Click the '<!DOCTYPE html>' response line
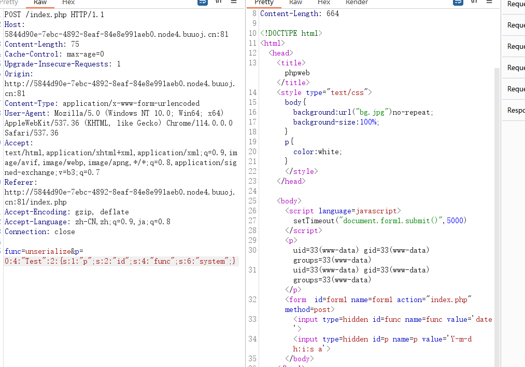525x367 pixels. coord(291,33)
